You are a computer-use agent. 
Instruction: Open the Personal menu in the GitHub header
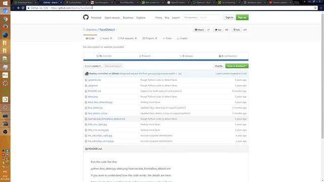coord(96,18)
